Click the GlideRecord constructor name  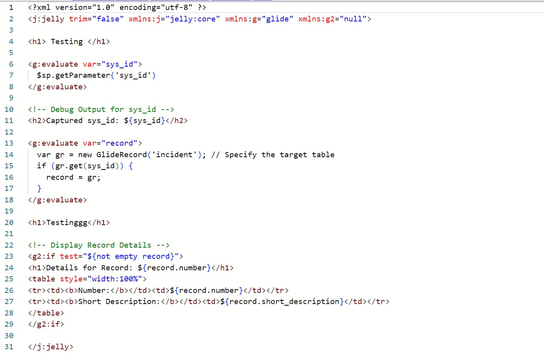click(122, 154)
